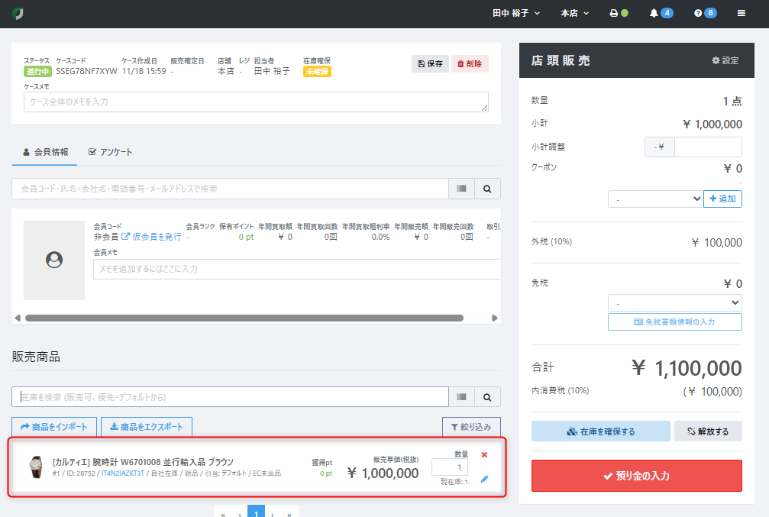Screen dimensions: 769x517
Task: Click 削除 button
Action: (470, 64)
